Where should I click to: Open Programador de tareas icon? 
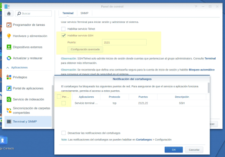pyautogui.click(x=9, y=25)
